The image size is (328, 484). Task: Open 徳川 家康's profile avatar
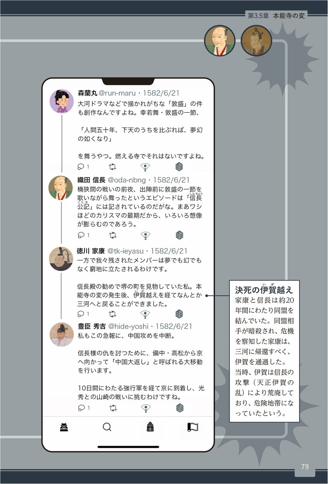[61, 259]
